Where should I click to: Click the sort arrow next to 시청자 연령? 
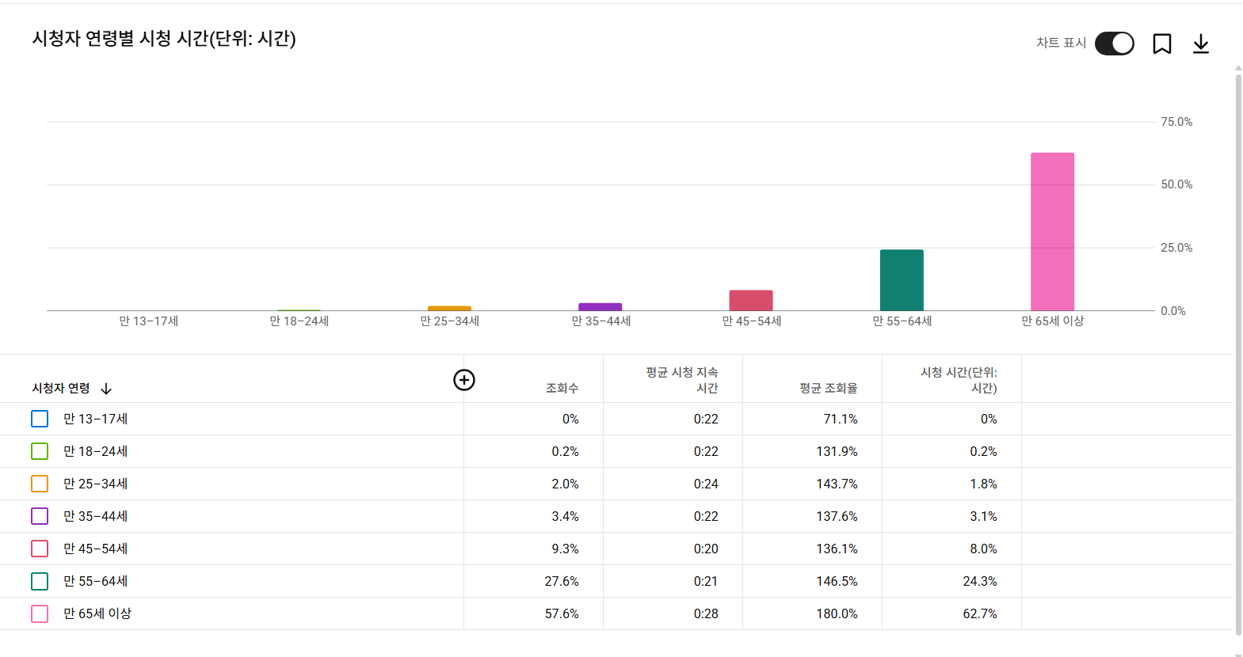pos(106,389)
